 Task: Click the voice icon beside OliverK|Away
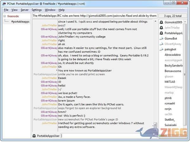161,44
